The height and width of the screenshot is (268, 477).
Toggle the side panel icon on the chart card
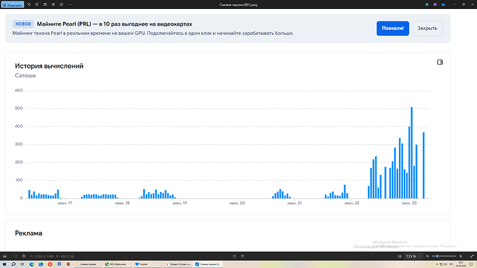point(440,62)
